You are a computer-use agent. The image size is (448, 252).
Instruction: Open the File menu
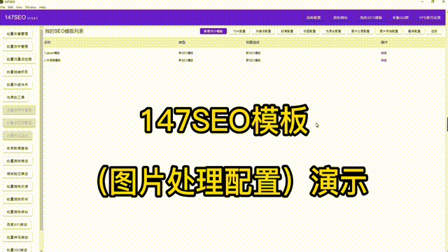3,7
